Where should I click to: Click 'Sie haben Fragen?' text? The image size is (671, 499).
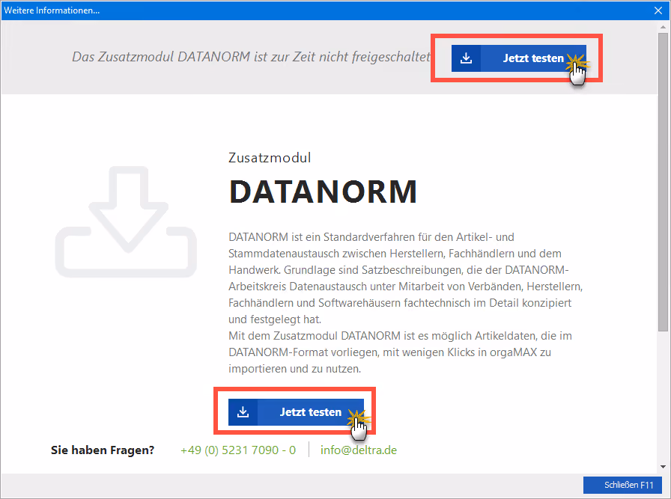103,450
